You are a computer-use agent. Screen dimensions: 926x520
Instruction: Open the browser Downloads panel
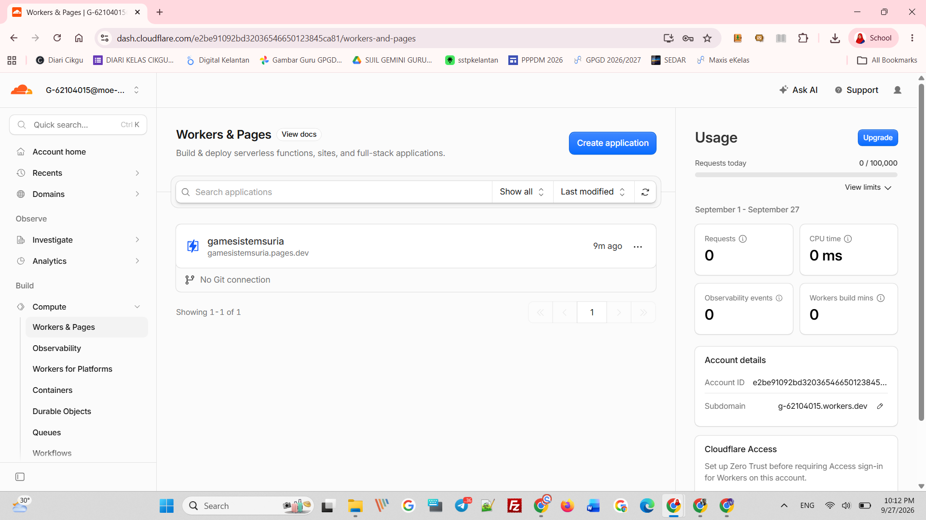835,38
